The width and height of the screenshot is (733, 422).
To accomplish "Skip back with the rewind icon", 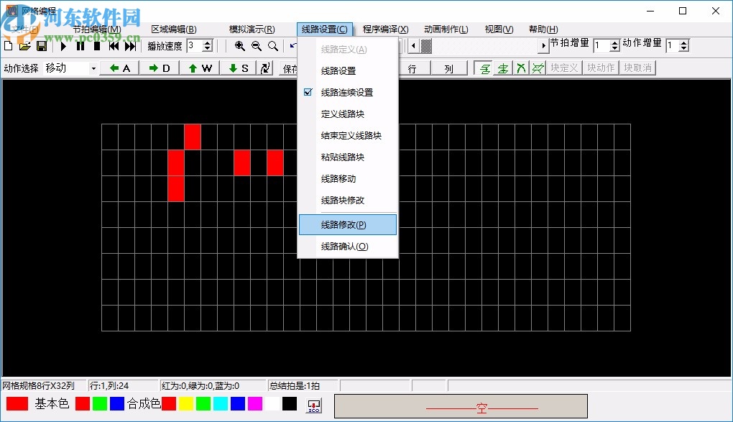I will [114, 46].
